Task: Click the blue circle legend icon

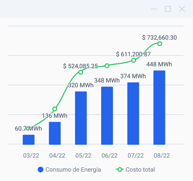Action: [x=41, y=170]
